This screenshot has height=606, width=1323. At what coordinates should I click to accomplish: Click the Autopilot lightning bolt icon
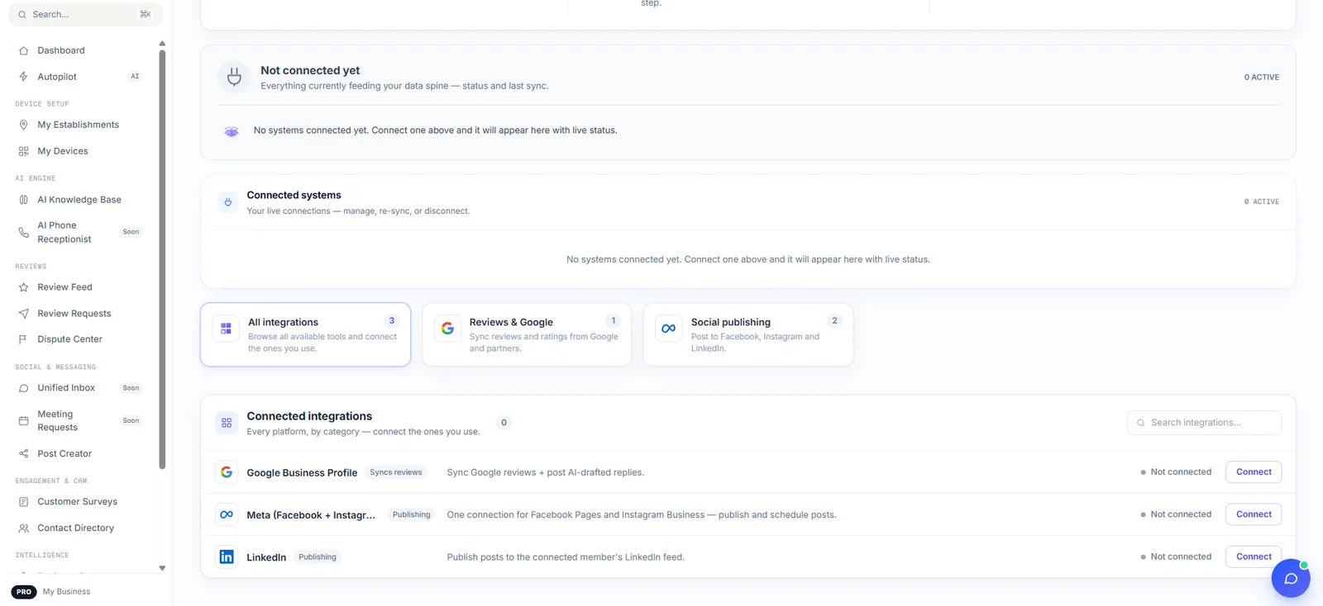point(23,77)
